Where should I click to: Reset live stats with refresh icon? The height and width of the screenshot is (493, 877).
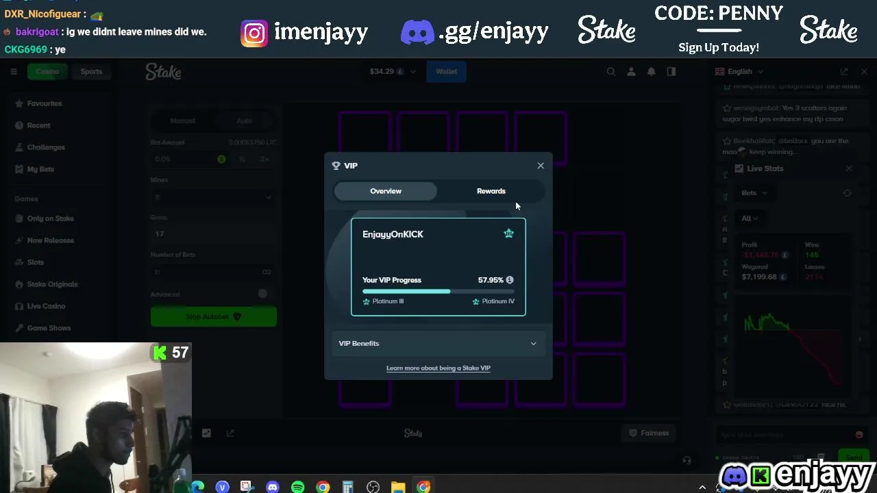[847, 193]
